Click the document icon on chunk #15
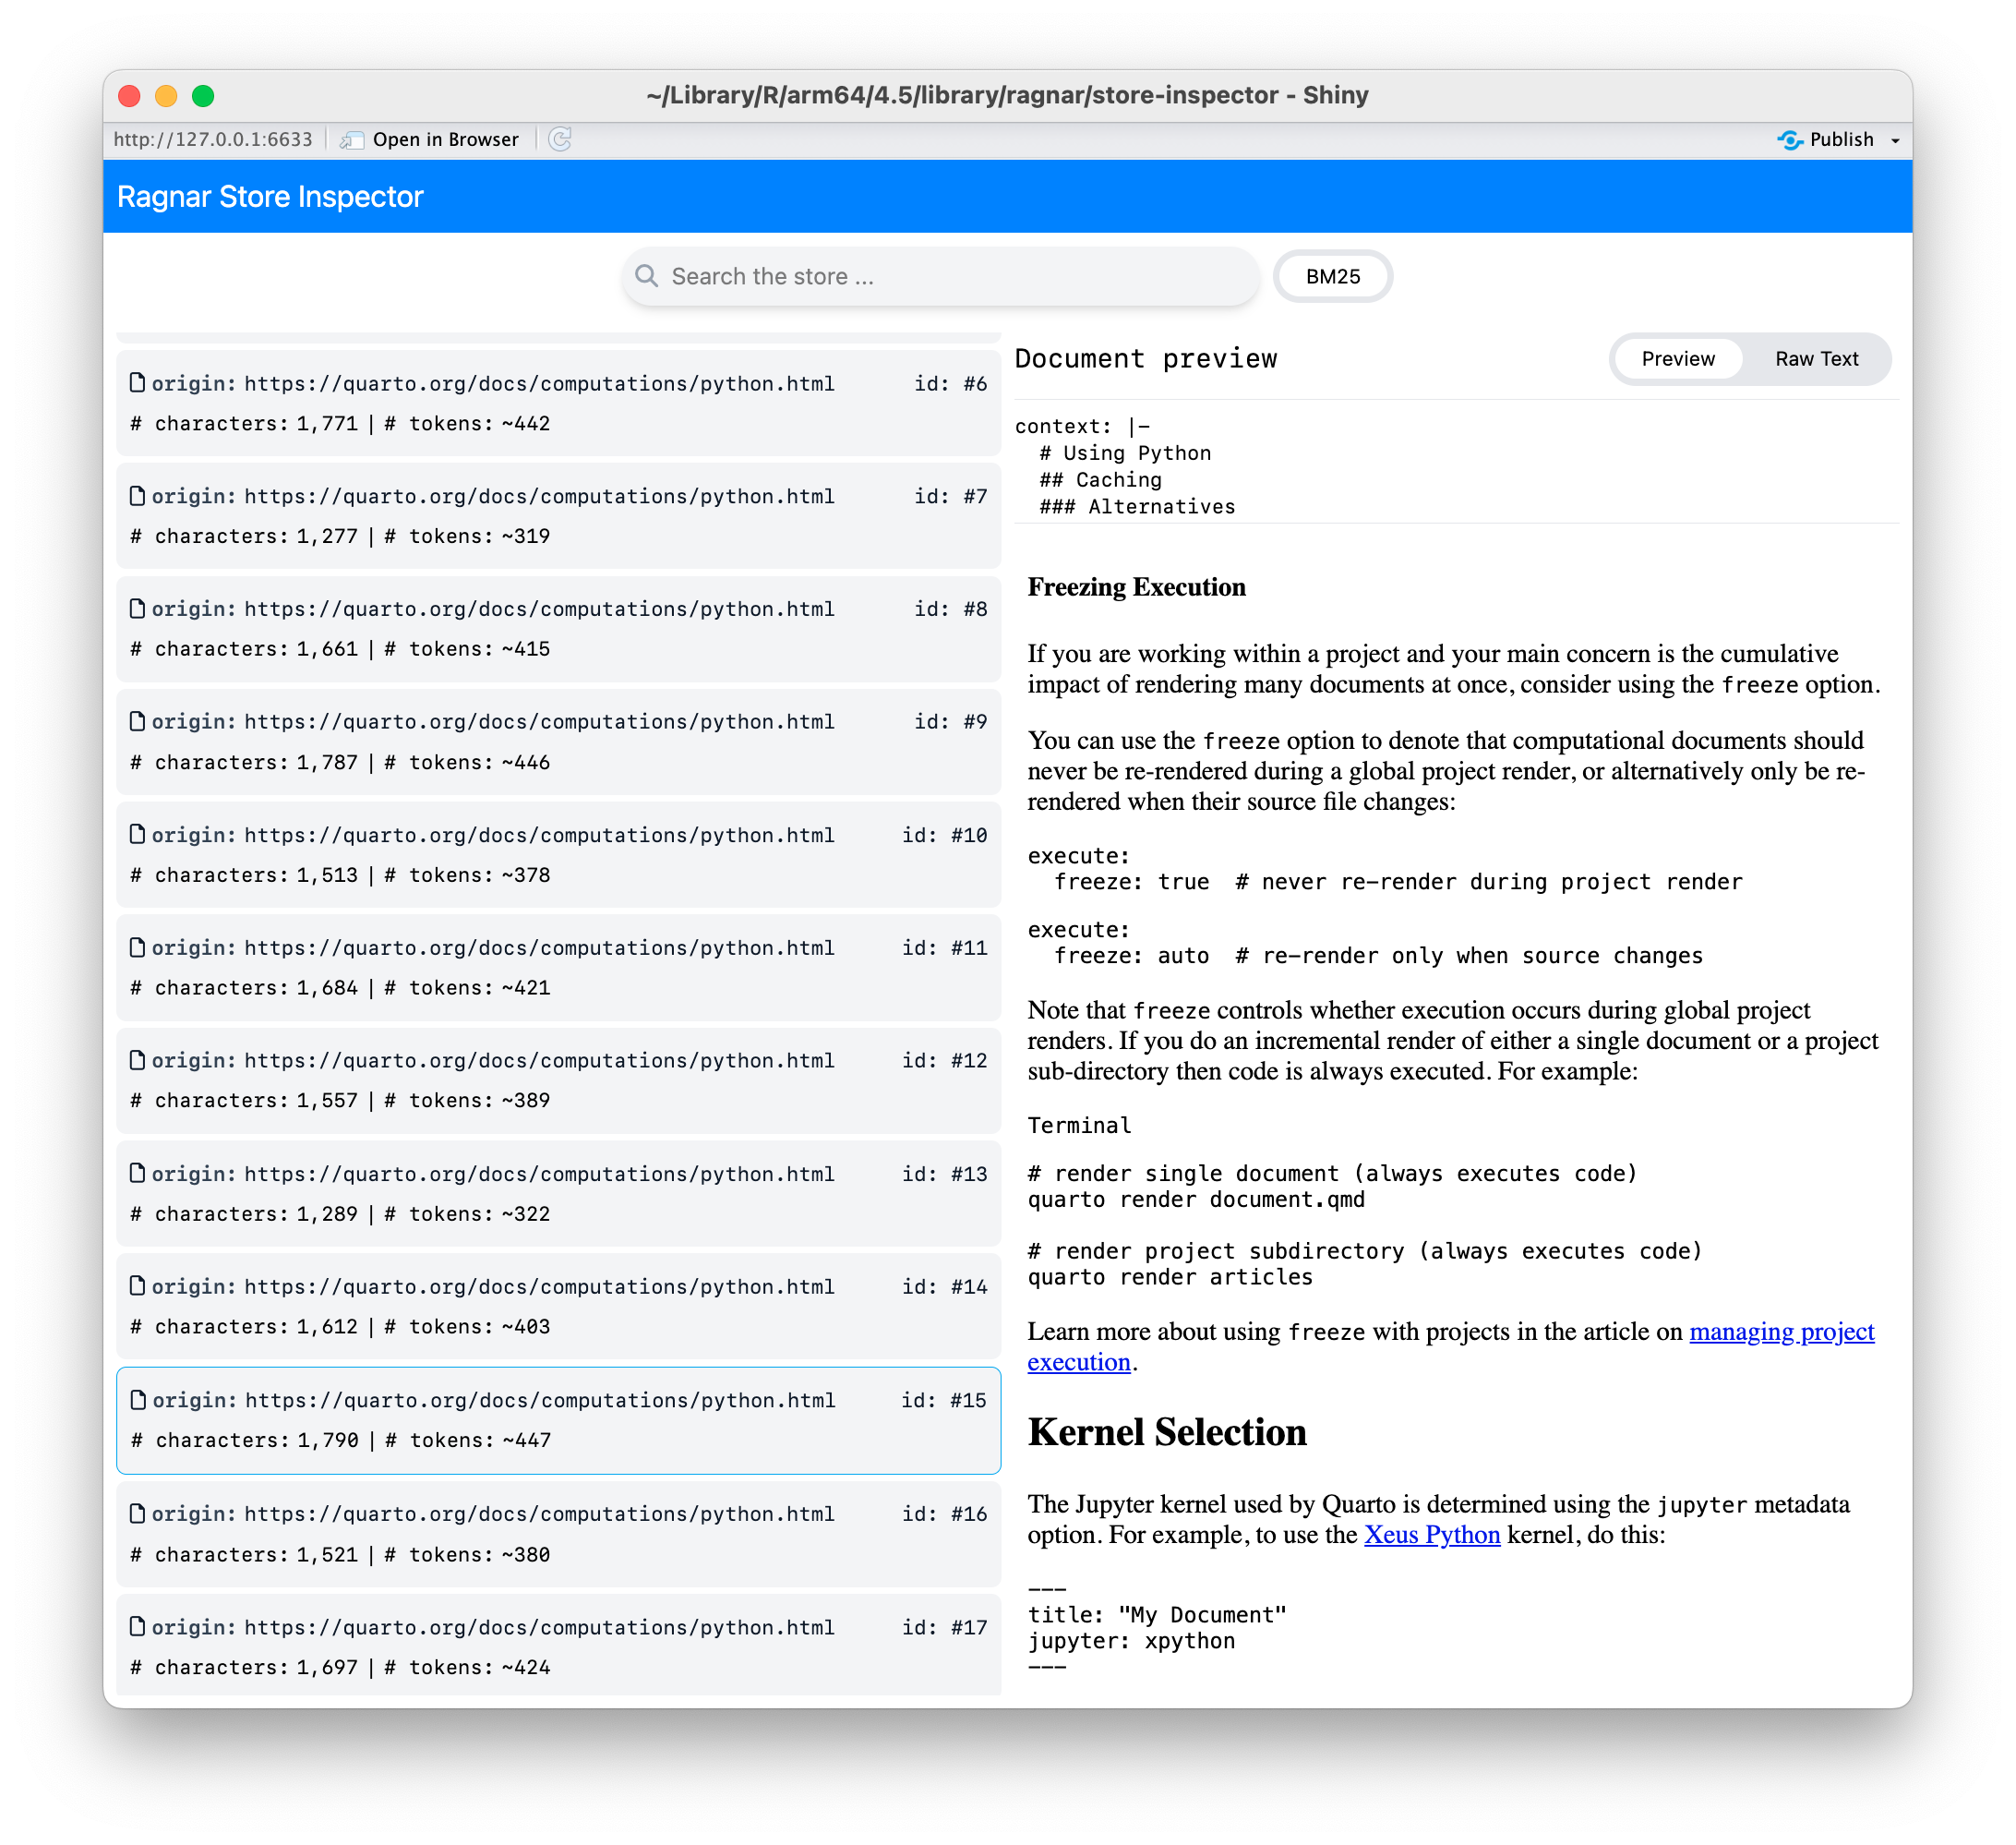The height and width of the screenshot is (1845, 2016). click(x=139, y=1400)
